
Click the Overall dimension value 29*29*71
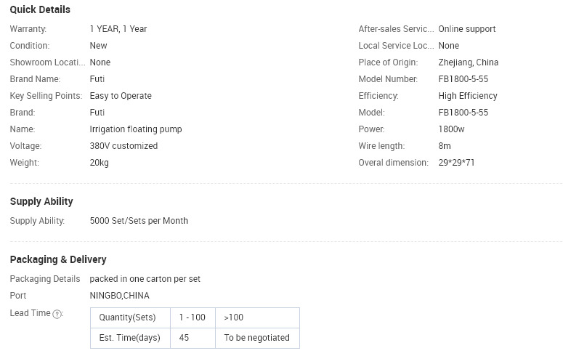pos(456,163)
